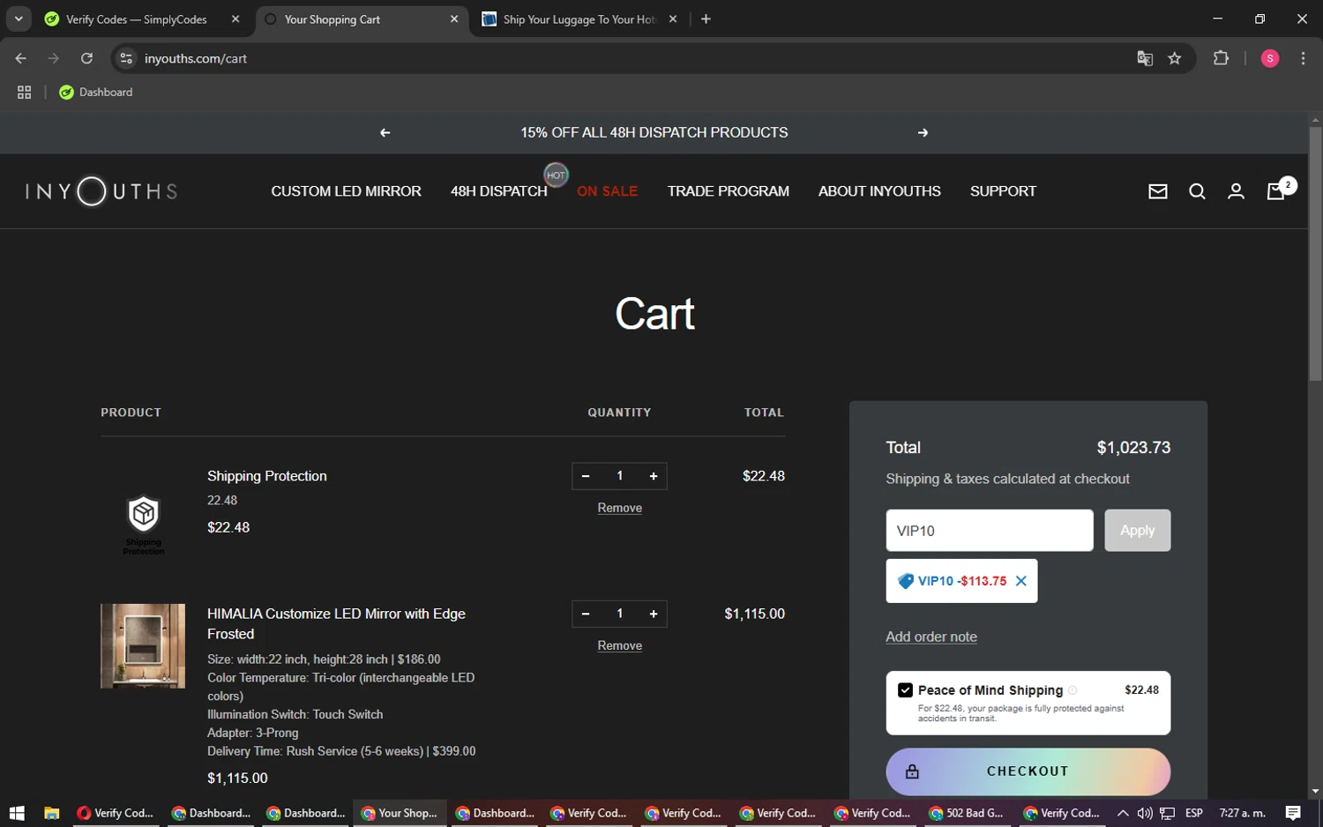Remove HIMALIA LED Mirror from cart
Screen dimensions: 1323x827
tap(619, 645)
